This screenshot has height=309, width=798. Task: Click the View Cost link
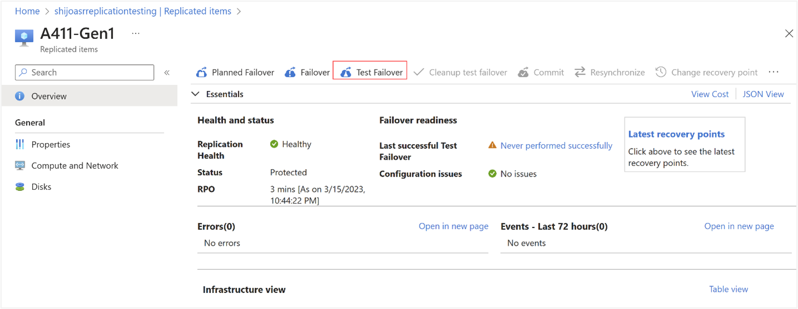(x=710, y=94)
